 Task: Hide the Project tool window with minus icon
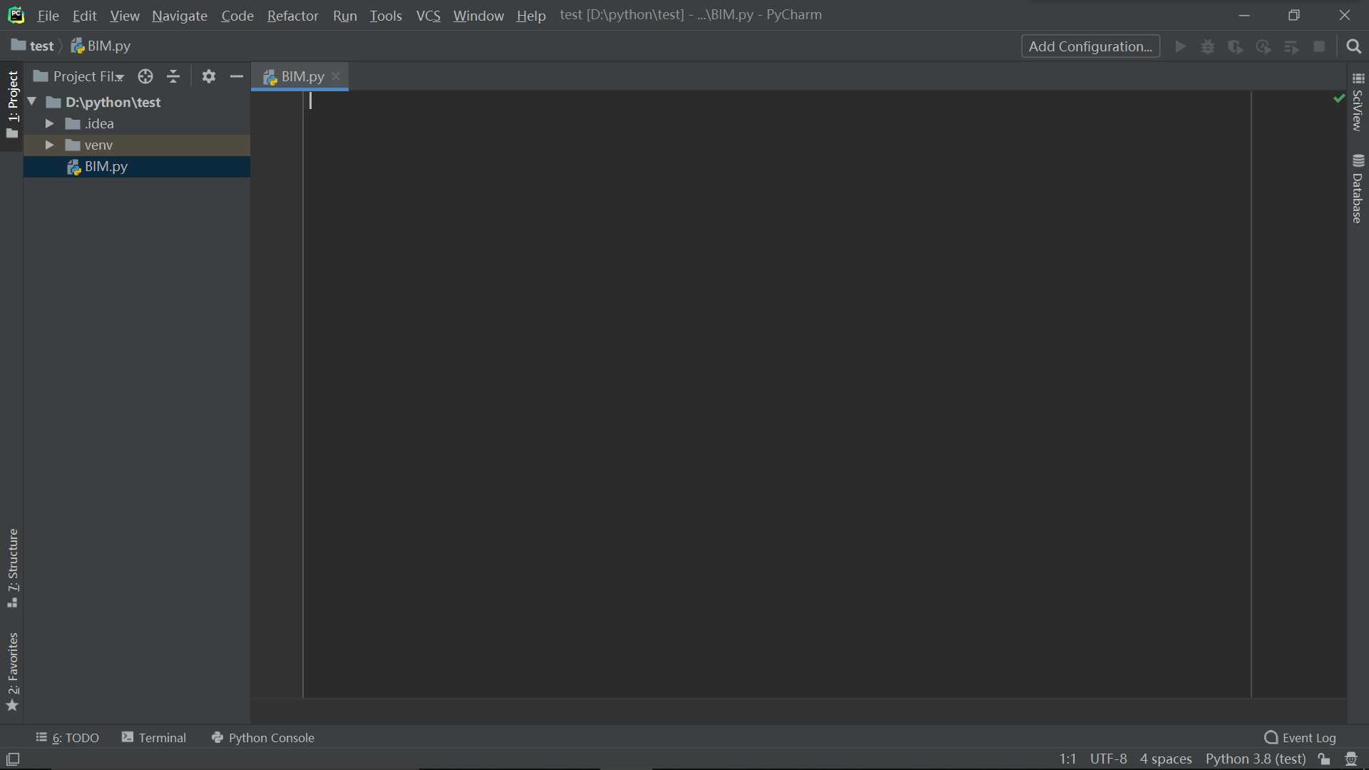pyautogui.click(x=237, y=76)
